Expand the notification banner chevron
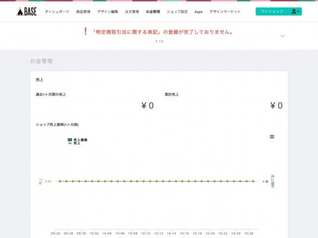This screenshot has height=238, width=318. (283, 36)
